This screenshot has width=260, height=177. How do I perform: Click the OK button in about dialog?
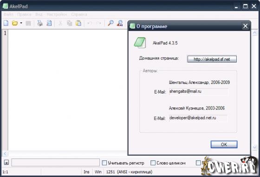pyautogui.click(x=224, y=145)
